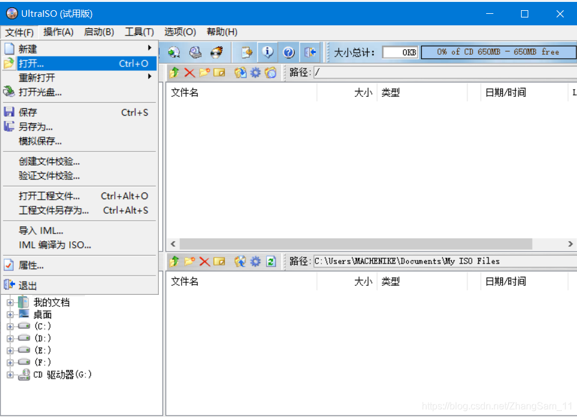
Task: Expand the (E:) drive node
Action: coord(10,350)
